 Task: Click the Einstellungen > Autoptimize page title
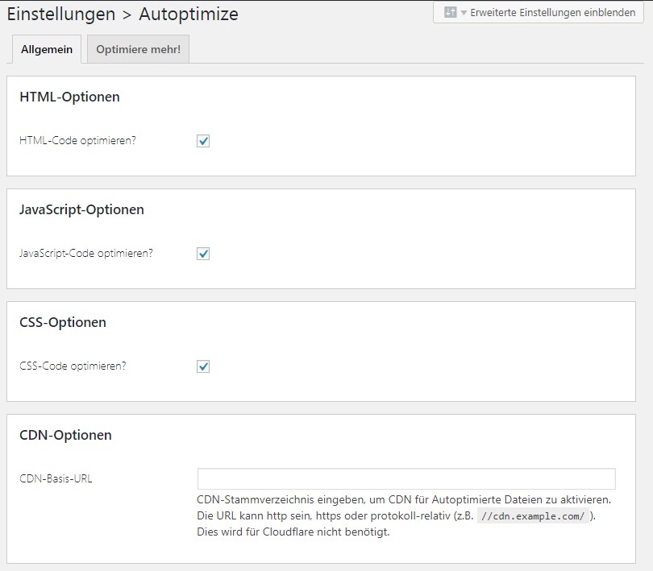pos(123,14)
